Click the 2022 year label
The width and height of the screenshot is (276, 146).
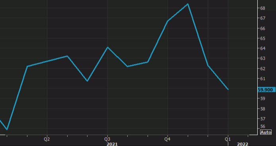243,144
